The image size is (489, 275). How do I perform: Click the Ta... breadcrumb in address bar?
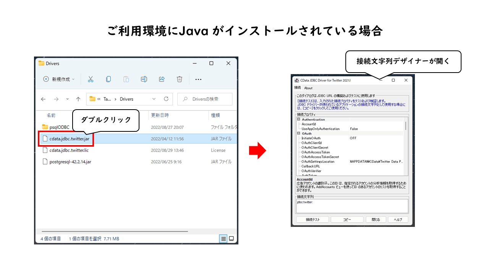107,99
